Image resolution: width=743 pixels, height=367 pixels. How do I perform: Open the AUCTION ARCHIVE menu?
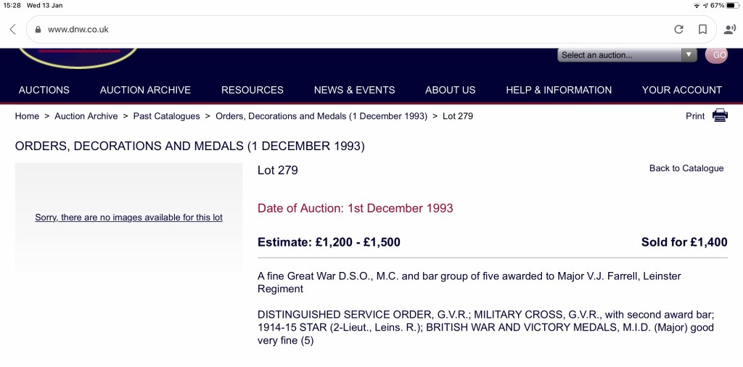145,90
